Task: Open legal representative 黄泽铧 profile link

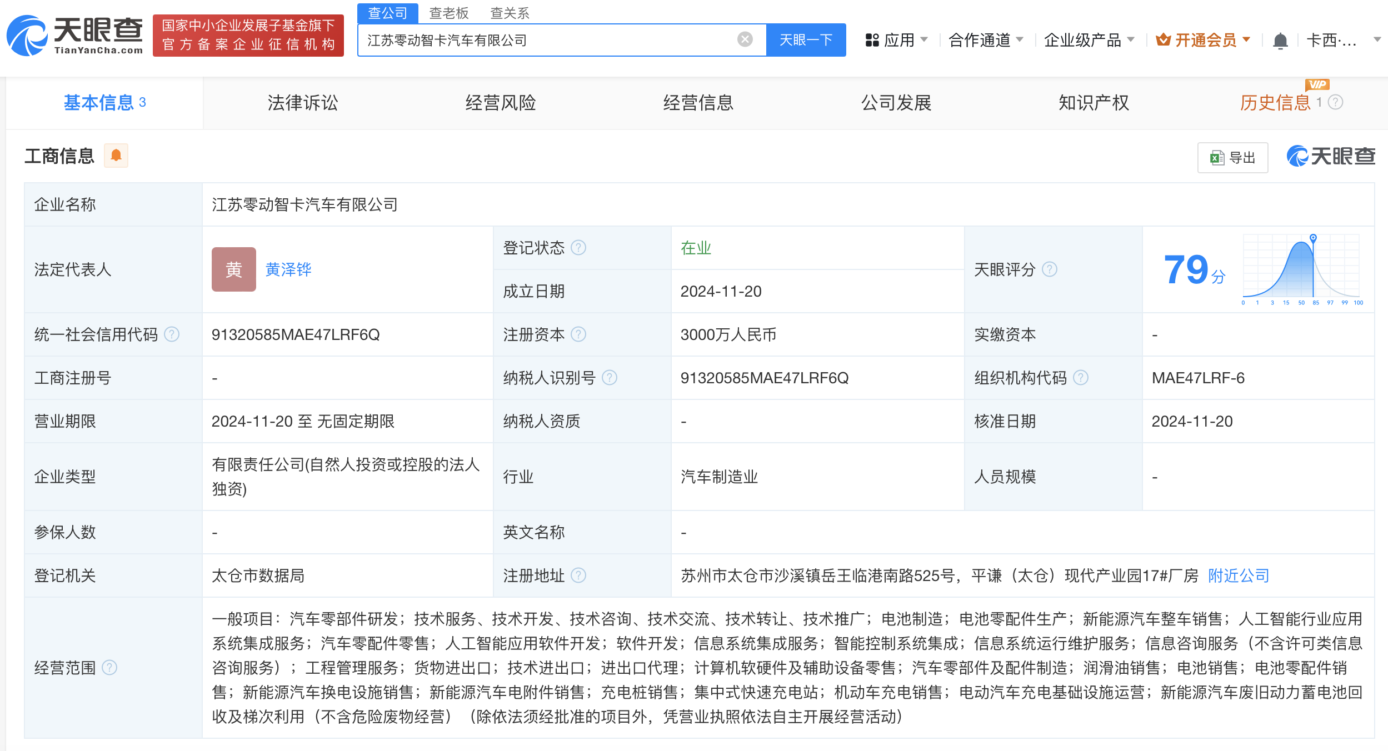Action: click(288, 270)
